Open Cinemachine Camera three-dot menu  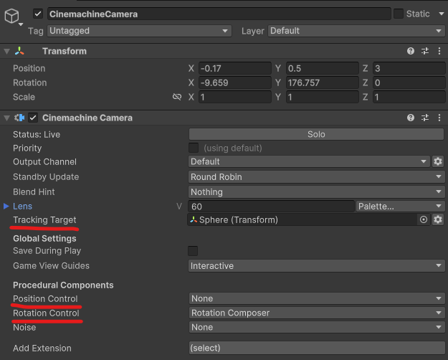point(439,118)
